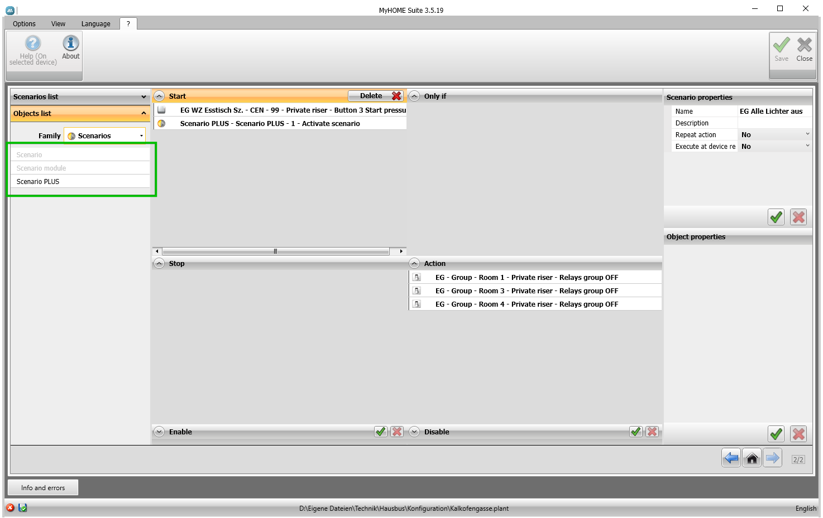
Task: Select the Scenario PLUS object in list
Action: click(80, 181)
